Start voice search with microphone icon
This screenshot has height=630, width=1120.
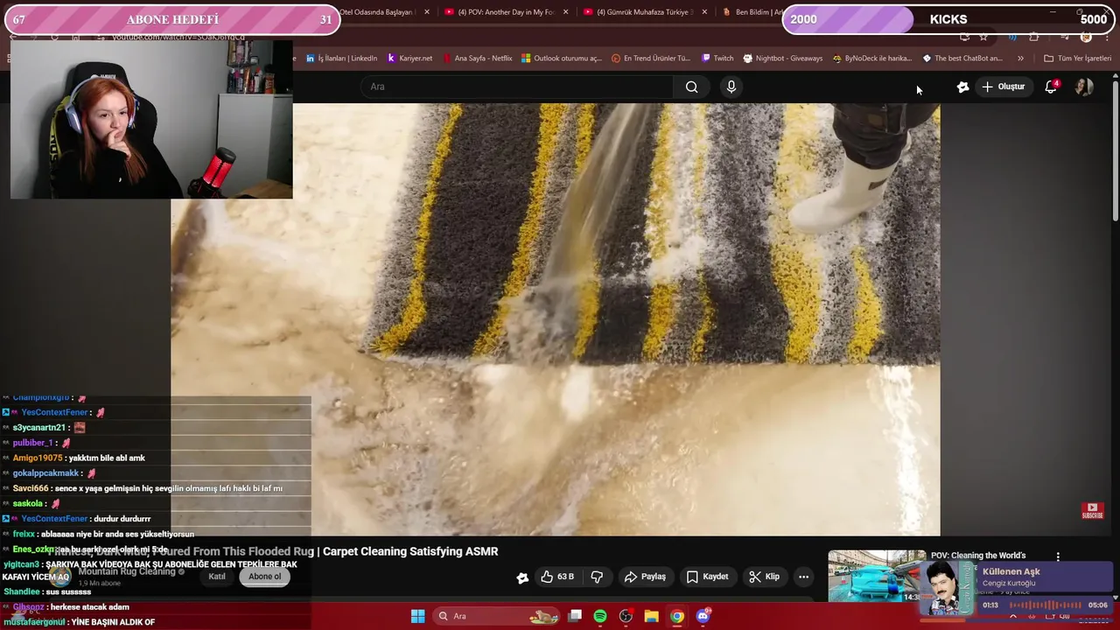pos(731,87)
